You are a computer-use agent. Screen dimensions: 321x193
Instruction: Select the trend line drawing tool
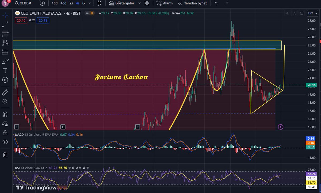pyautogui.click(x=5, y=25)
